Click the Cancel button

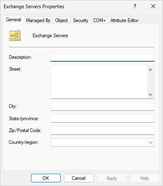(x=79, y=178)
